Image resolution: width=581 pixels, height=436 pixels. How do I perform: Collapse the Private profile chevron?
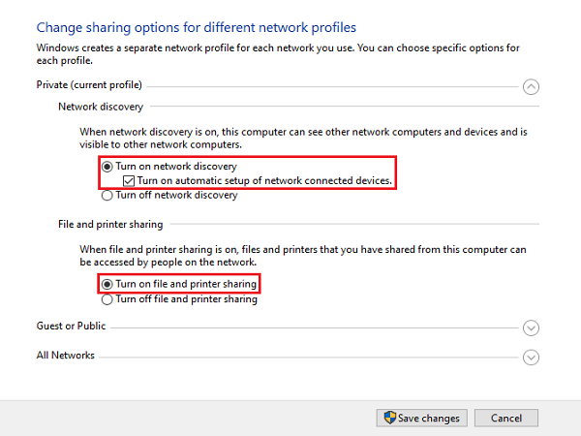click(530, 86)
